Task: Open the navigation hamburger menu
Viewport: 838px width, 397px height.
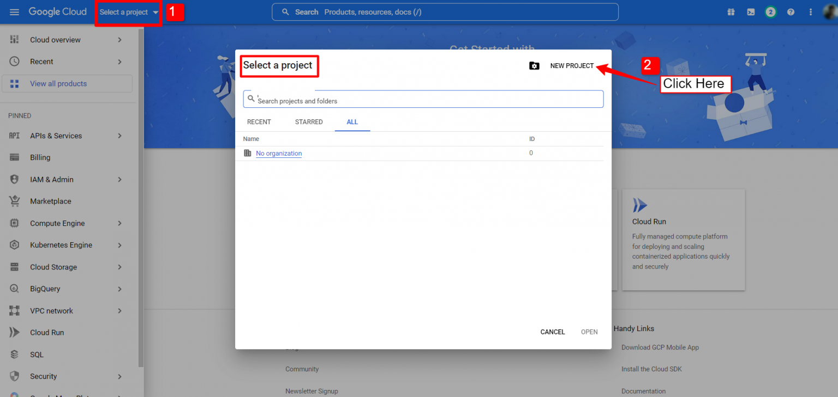Action: coord(14,11)
